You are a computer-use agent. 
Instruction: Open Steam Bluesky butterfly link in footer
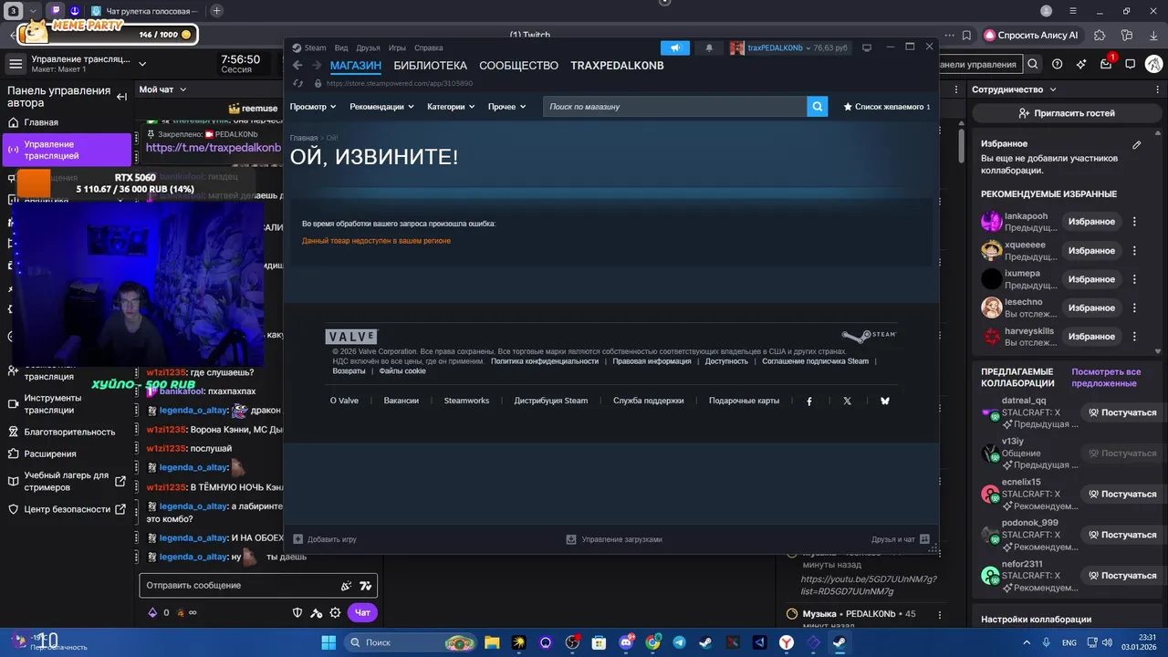[x=884, y=401]
